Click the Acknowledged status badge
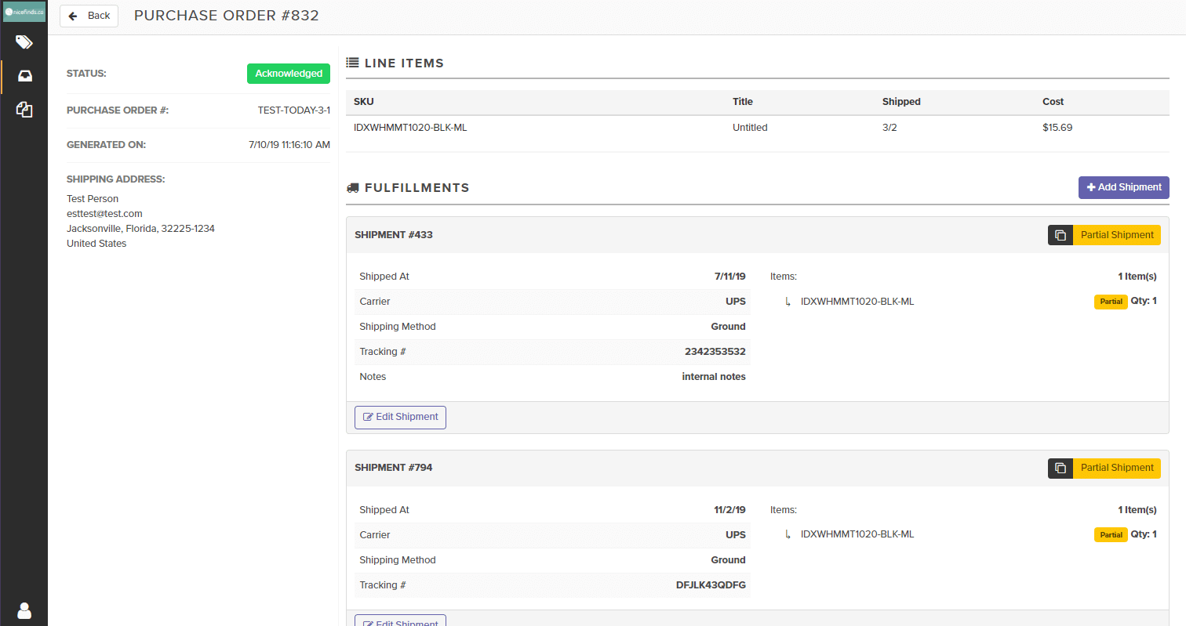The width and height of the screenshot is (1186, 626). tap(289, 74)
